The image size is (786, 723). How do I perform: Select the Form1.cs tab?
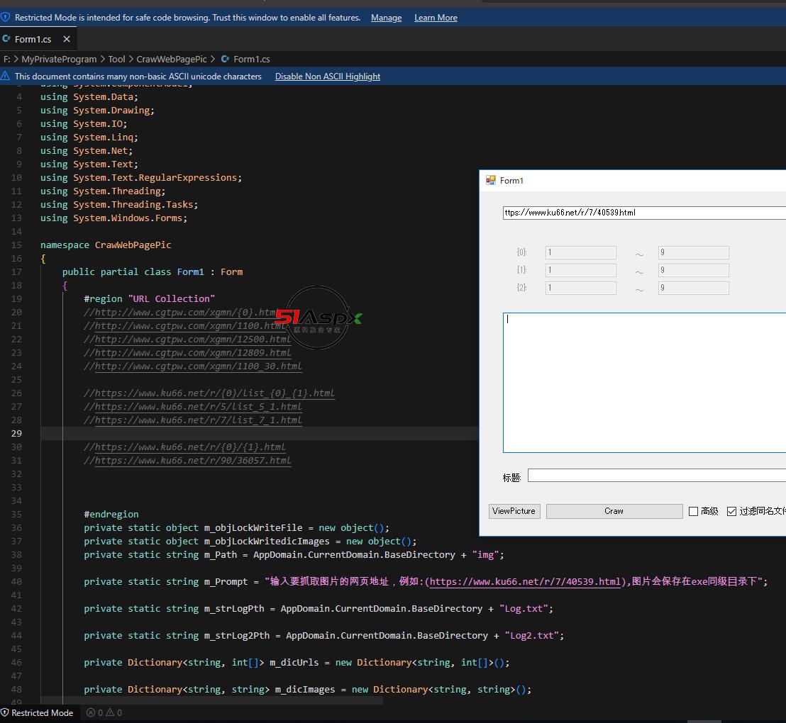[38, 39]
